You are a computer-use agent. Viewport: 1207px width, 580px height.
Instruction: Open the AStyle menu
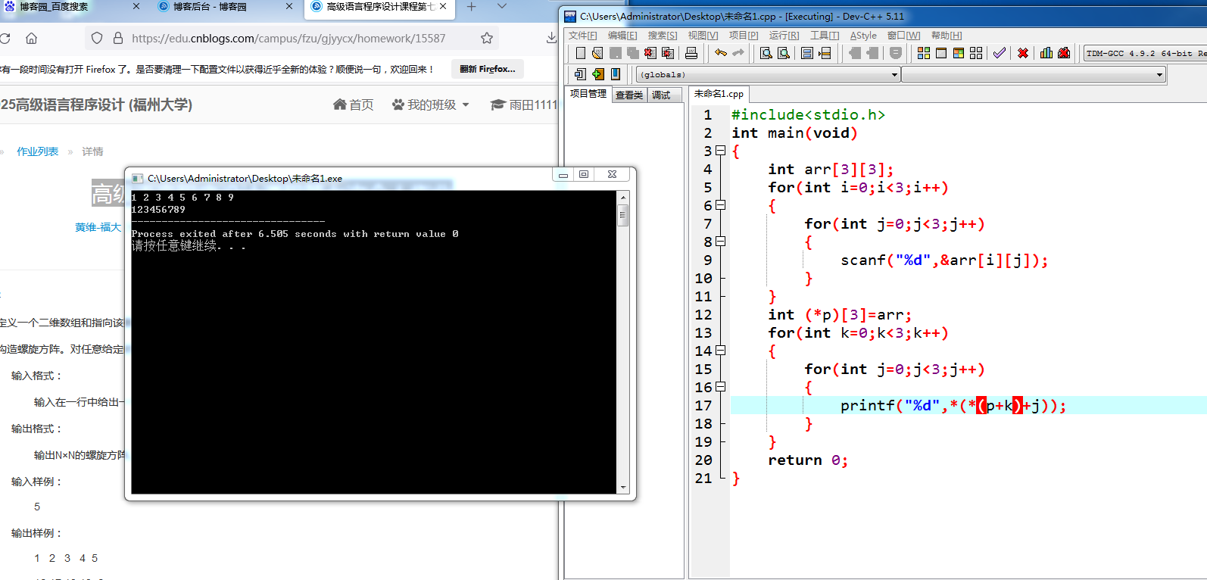point(863,36)
